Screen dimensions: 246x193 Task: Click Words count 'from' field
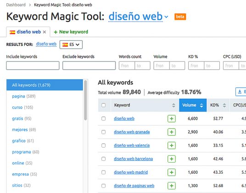(127, 66)
